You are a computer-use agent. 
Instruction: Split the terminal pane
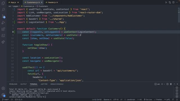coord(168,84)
